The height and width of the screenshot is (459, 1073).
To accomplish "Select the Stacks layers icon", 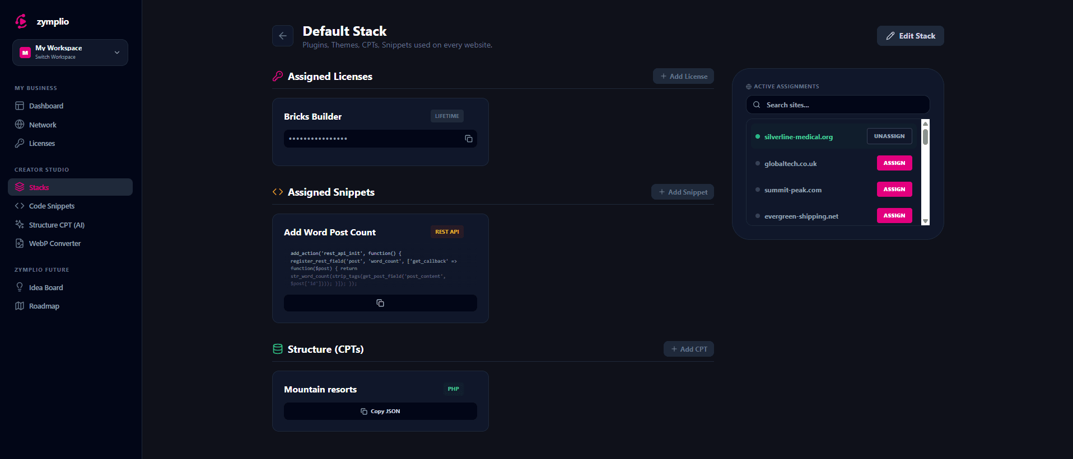I will pyautogui.click(x=20, y=187).
